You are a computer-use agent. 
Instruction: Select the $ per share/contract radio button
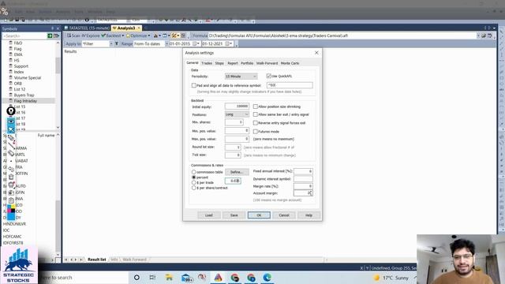coord(194,188)
